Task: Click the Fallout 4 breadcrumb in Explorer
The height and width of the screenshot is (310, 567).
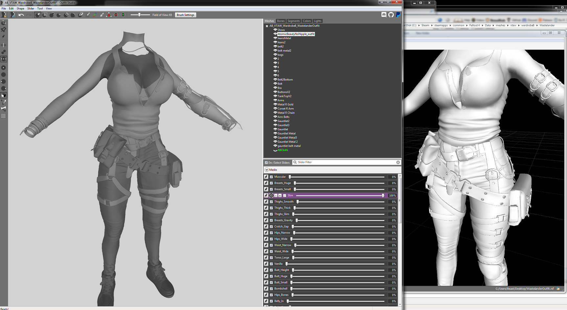Action: pyautogui.click(x=474, y=25)
